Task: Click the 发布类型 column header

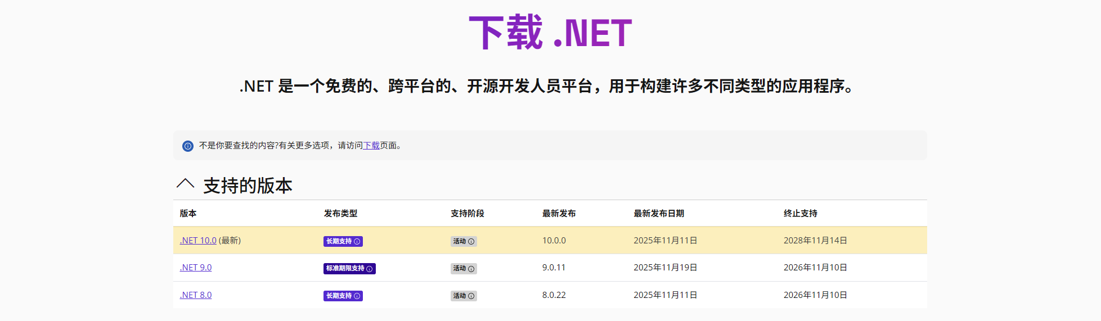Action: pyautogui.click(x=340, y=214)
